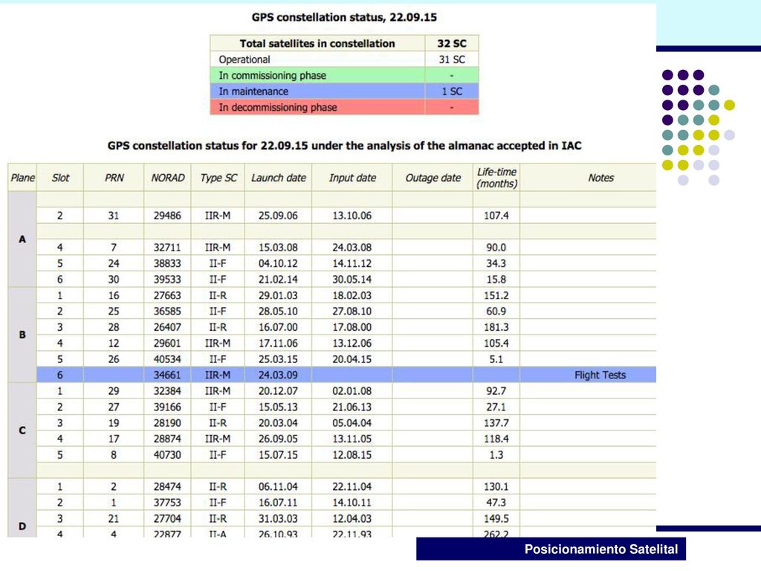The width and height of the screenshot is (761, 571).
Task: Click plane 'D' group label
Action: point(22,526)
